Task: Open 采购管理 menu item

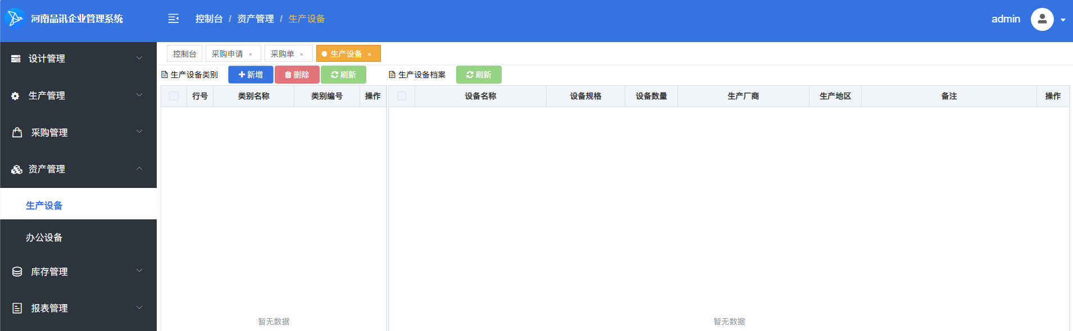Action: 78,132
